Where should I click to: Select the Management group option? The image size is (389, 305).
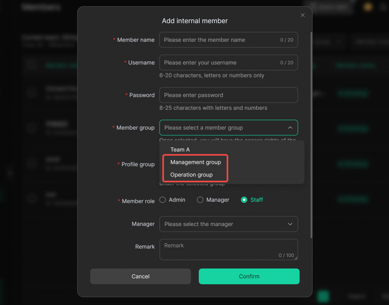tap(196, 162)
